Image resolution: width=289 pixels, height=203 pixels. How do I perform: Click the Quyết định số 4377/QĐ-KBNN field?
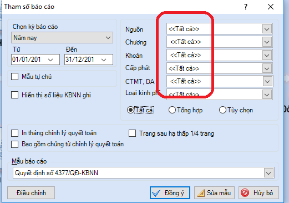click(x=144, y=173)
